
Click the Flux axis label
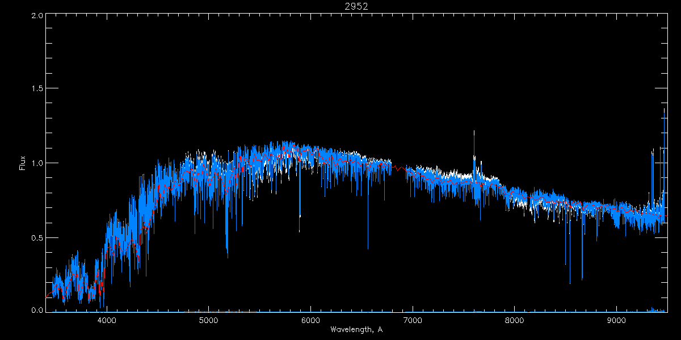pos(23,163)
